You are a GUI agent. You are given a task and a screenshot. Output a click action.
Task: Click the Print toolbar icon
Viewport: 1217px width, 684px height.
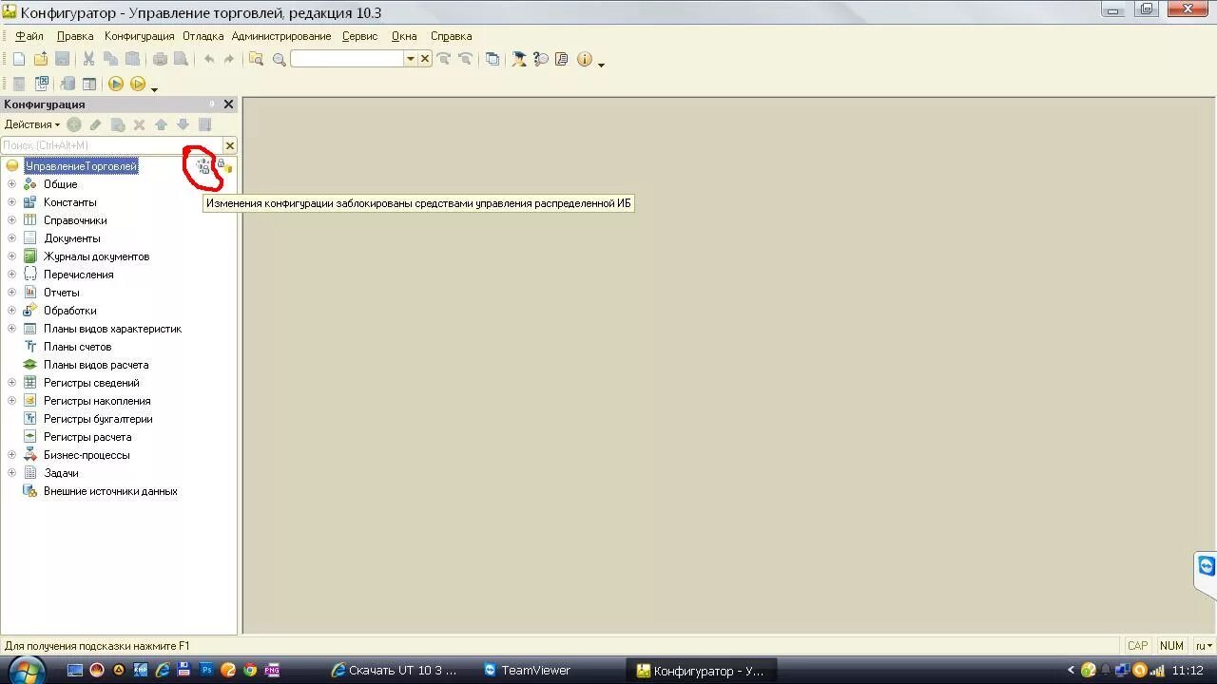(x=160, y=59)
